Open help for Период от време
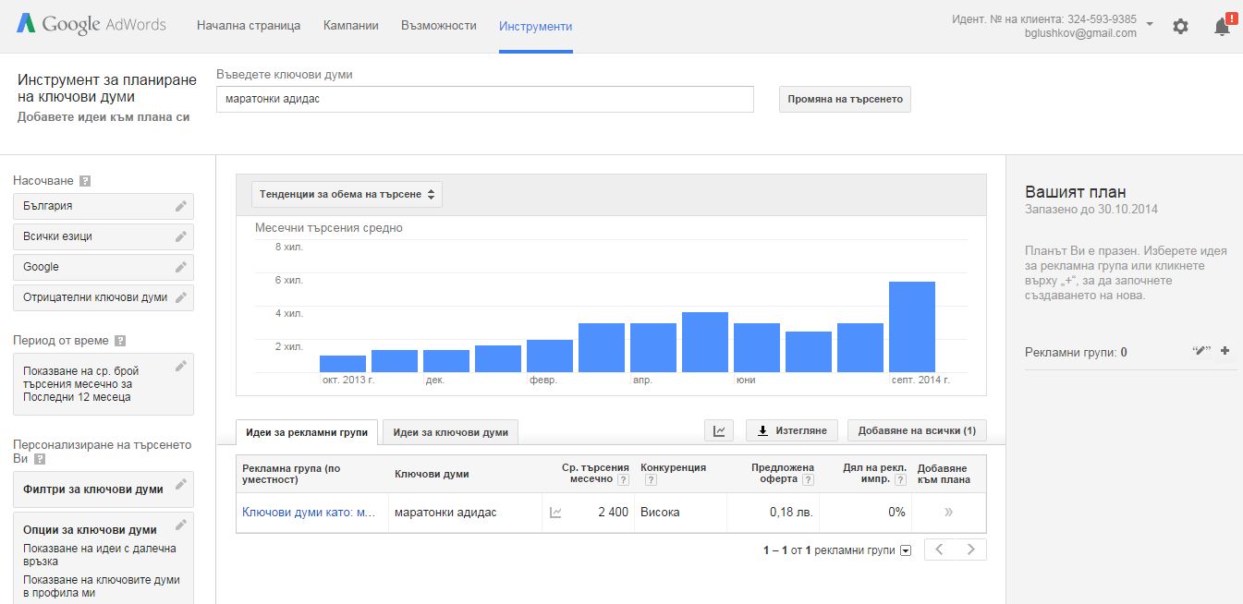 (x=120, y=341)
